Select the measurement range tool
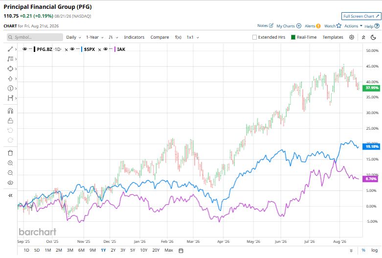 click(x=10, y=98)
